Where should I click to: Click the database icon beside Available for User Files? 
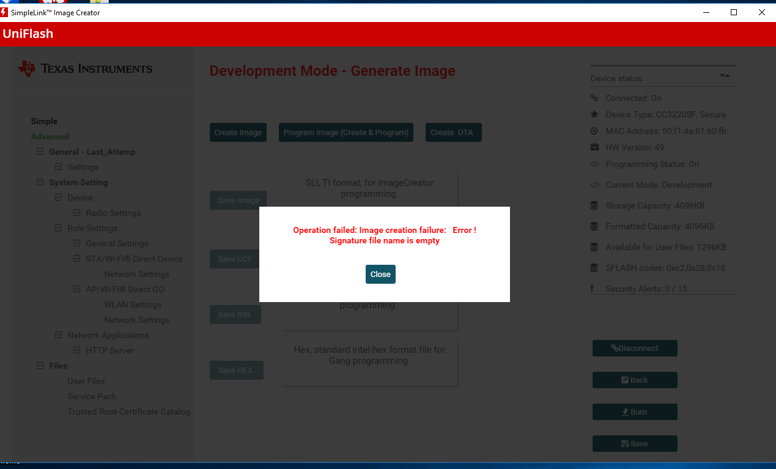[x=594, y=247]
